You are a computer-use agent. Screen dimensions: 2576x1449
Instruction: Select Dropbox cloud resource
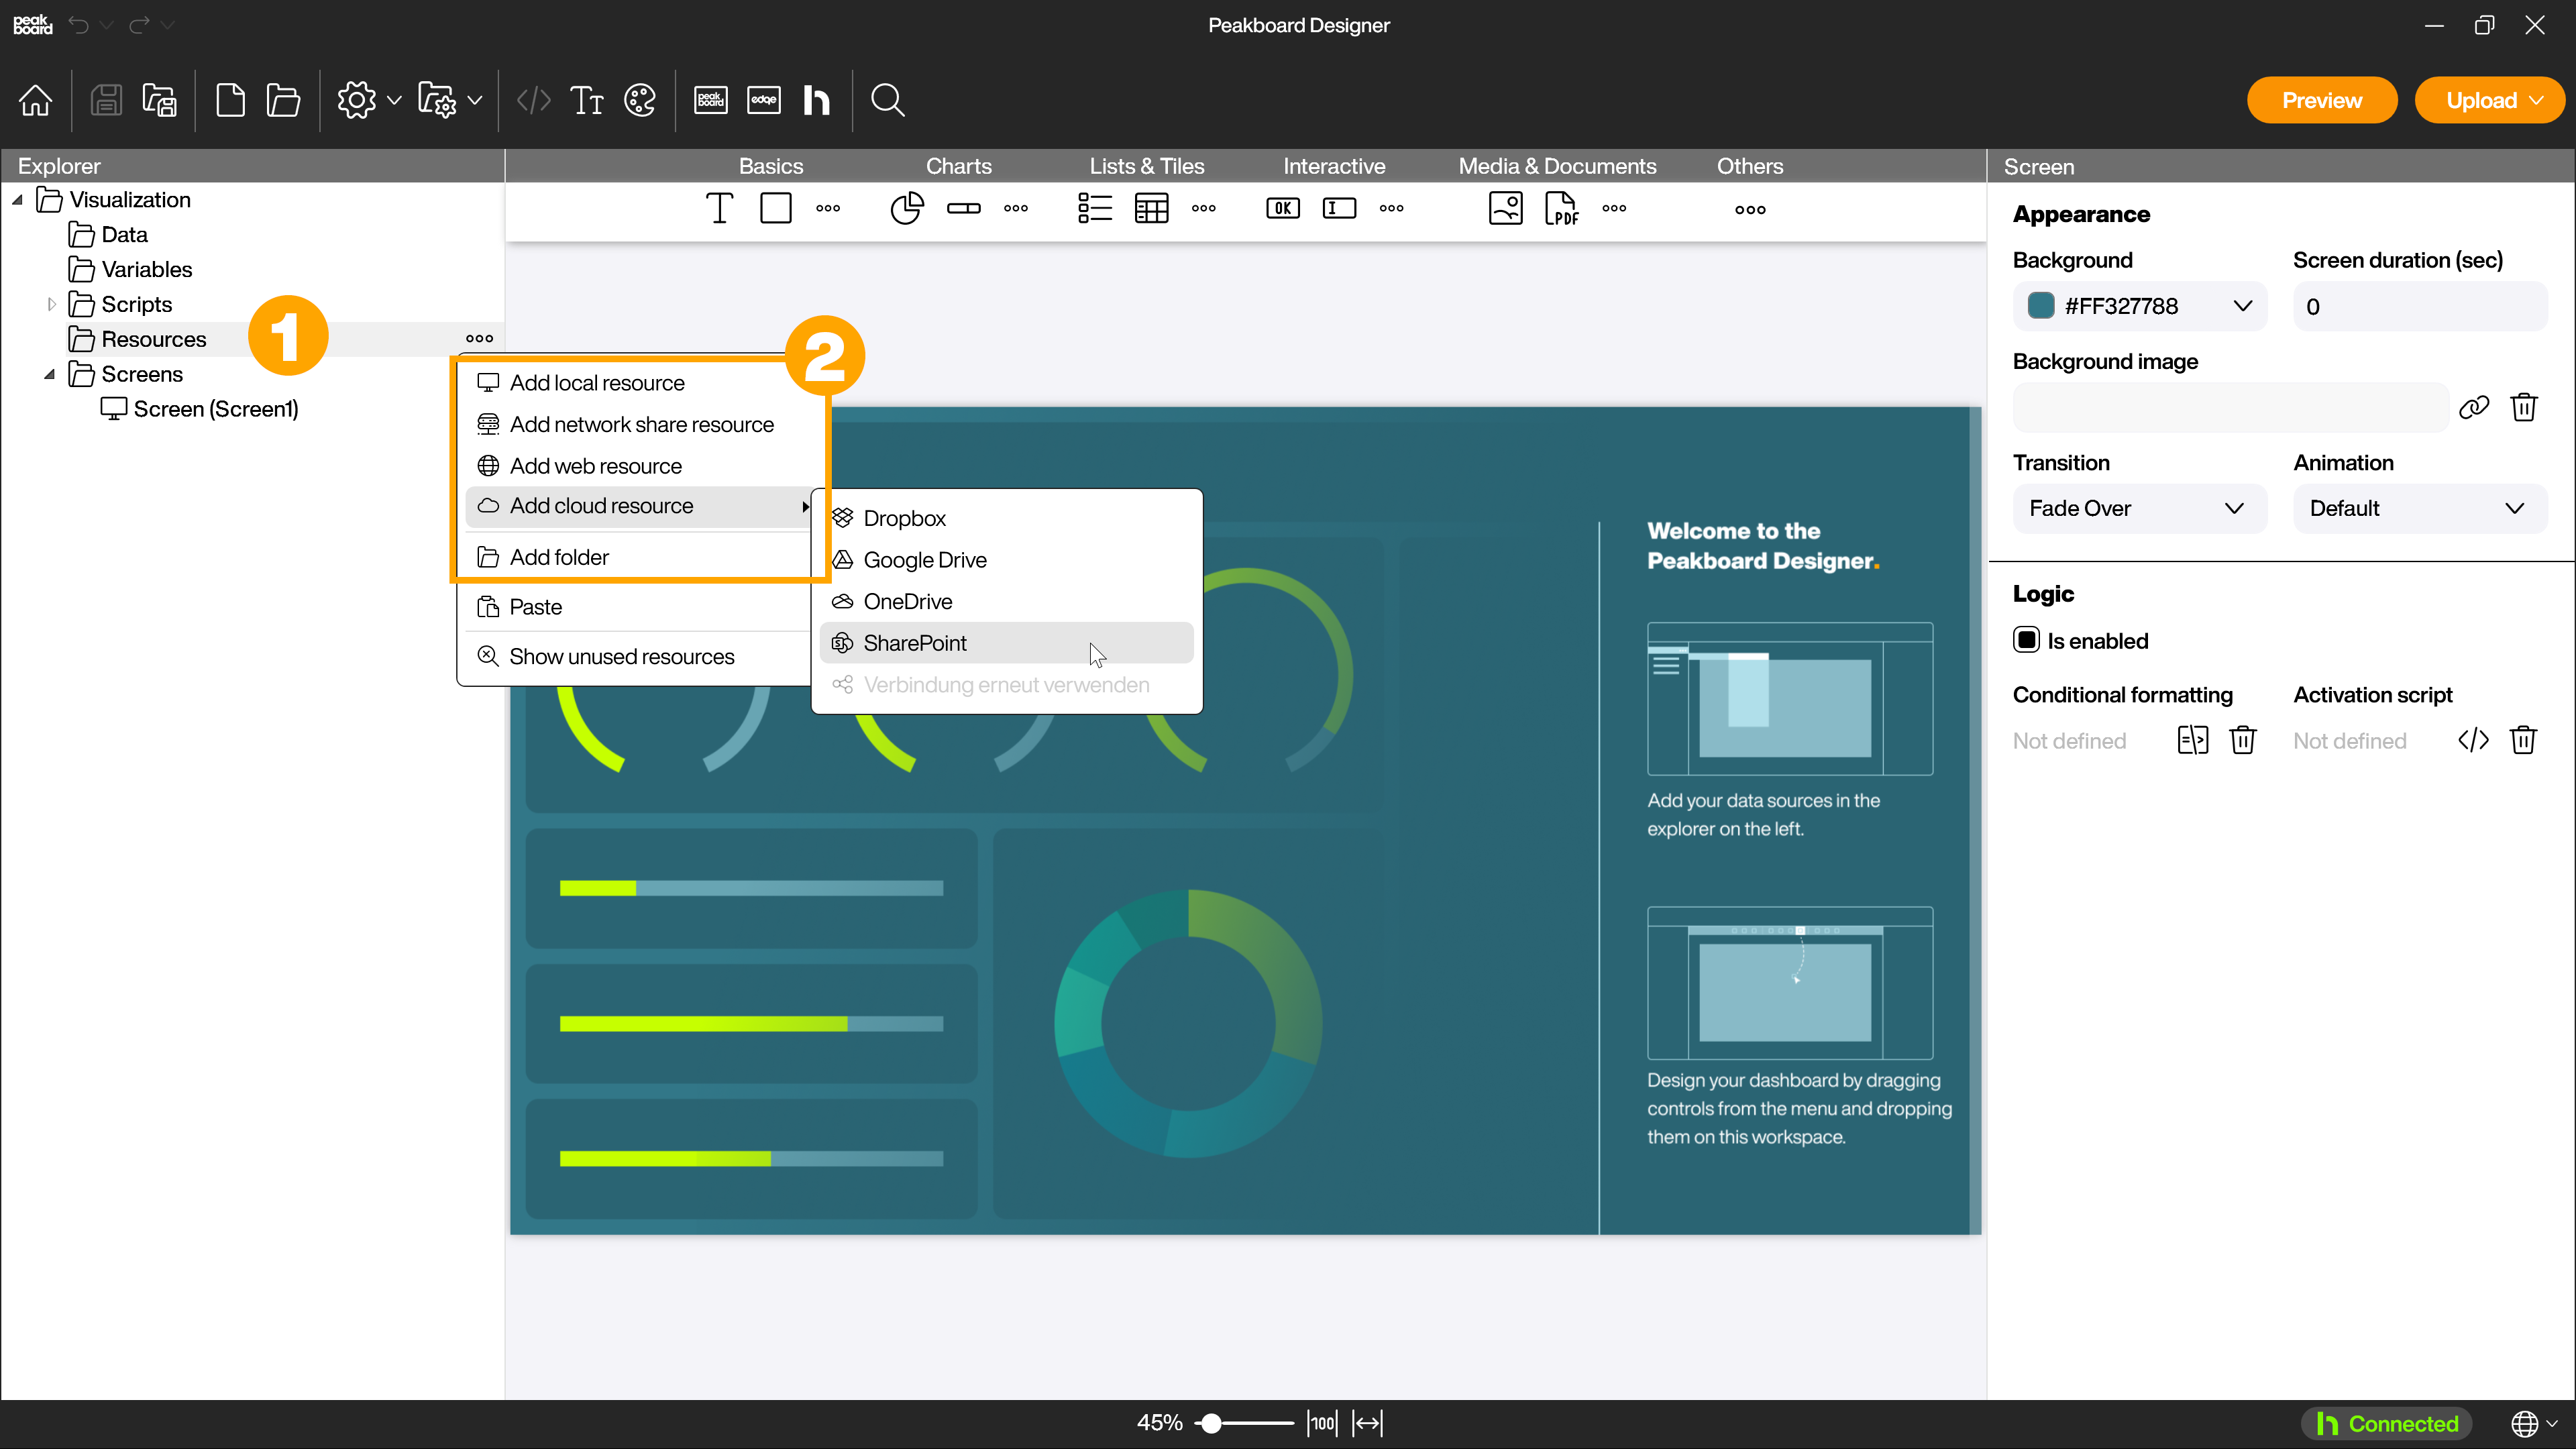[1006, 518]
